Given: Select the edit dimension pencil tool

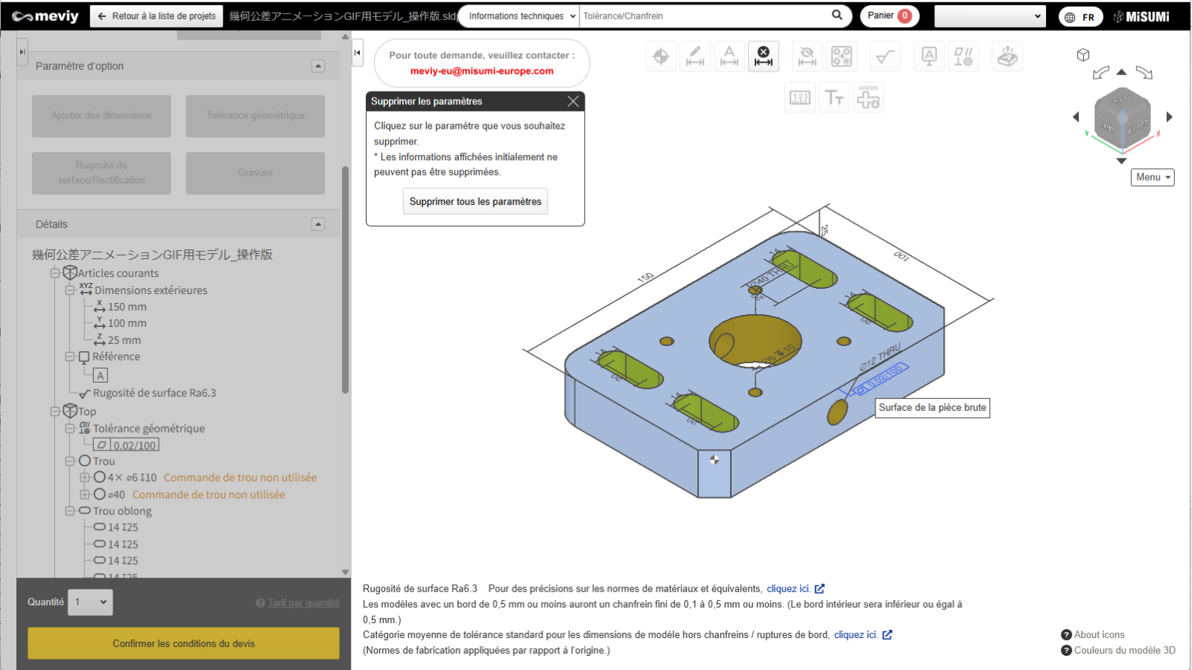Looking at the screenshot, I should click(695, 57).
